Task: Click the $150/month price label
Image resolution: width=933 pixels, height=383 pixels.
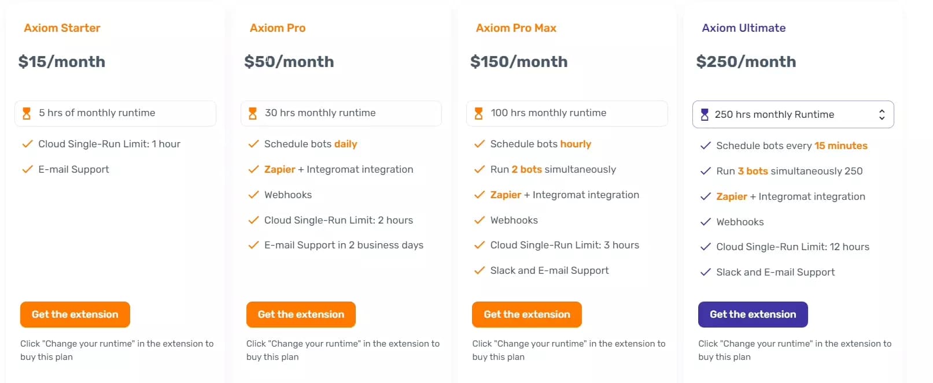Action: 518,61
